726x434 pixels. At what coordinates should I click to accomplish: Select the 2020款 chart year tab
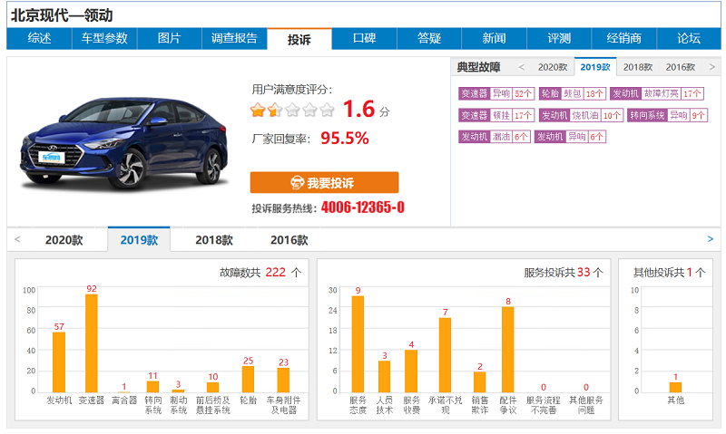64,240
